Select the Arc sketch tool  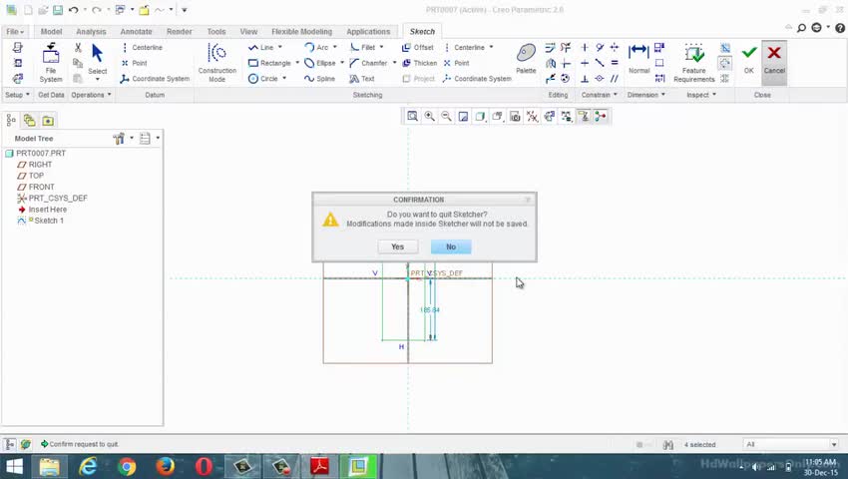click(316, 48)
